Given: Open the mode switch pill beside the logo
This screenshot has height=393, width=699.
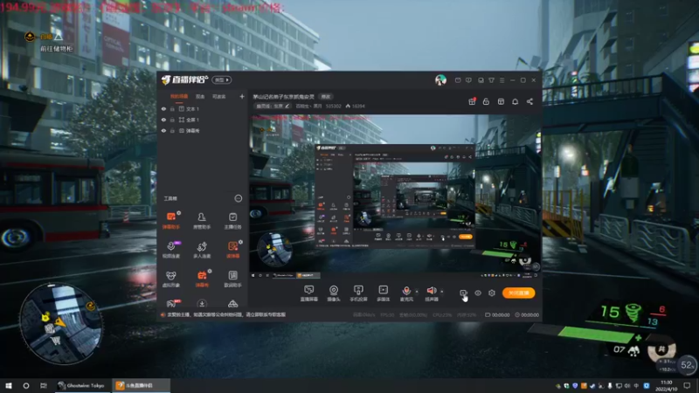Looking at the screenshot, I should pyautogui.click(x=221, y=79).
